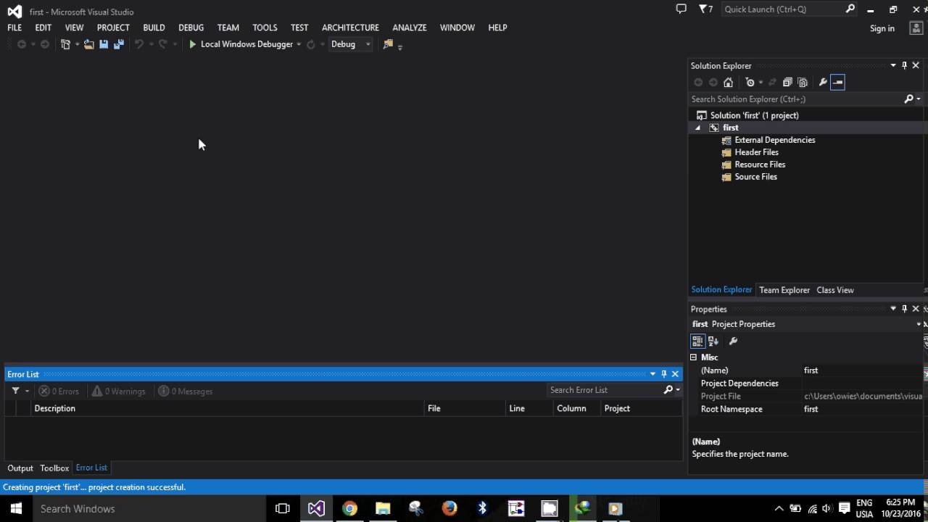
Task: Click the Find in Files toolbar icon
Action: tap(388, 44)
